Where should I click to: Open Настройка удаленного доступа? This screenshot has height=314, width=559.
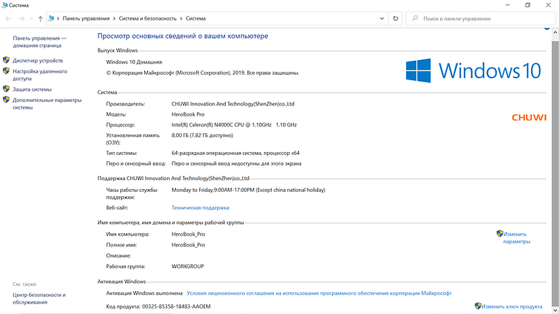click(40, 75)
